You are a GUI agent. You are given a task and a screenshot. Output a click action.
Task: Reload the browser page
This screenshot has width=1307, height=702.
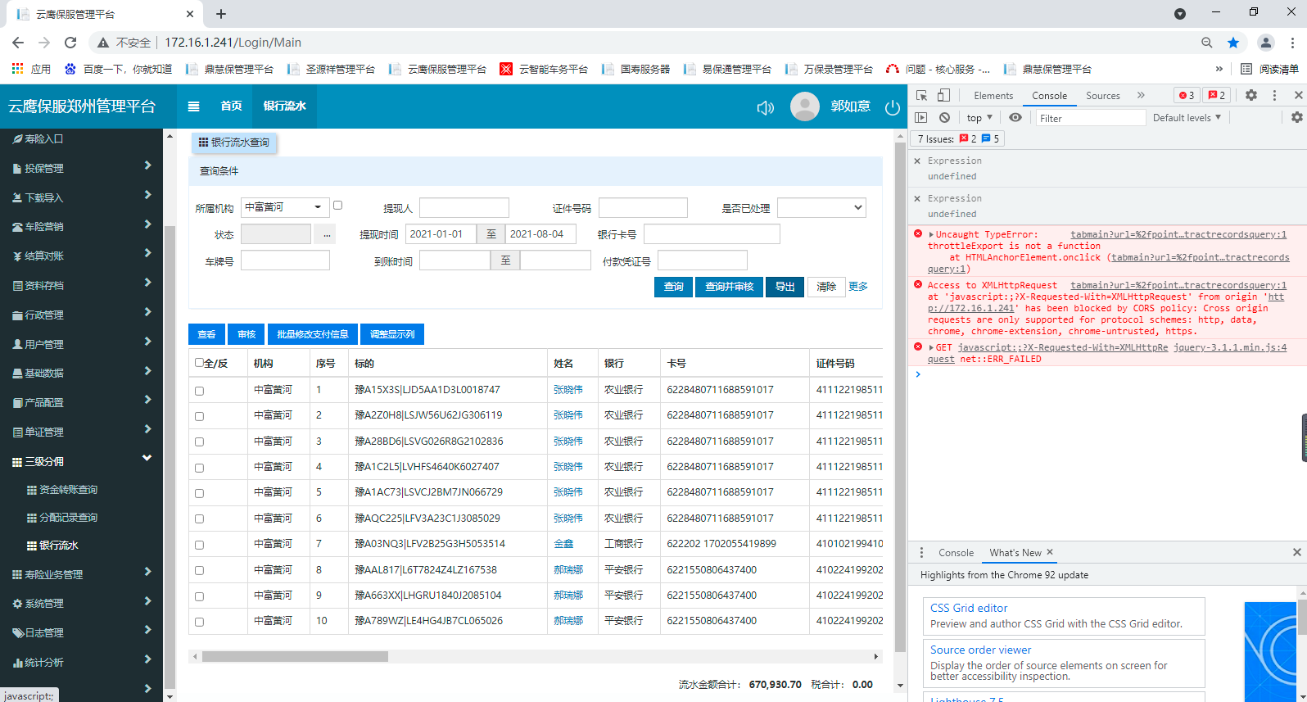click(x=70, y=43)
